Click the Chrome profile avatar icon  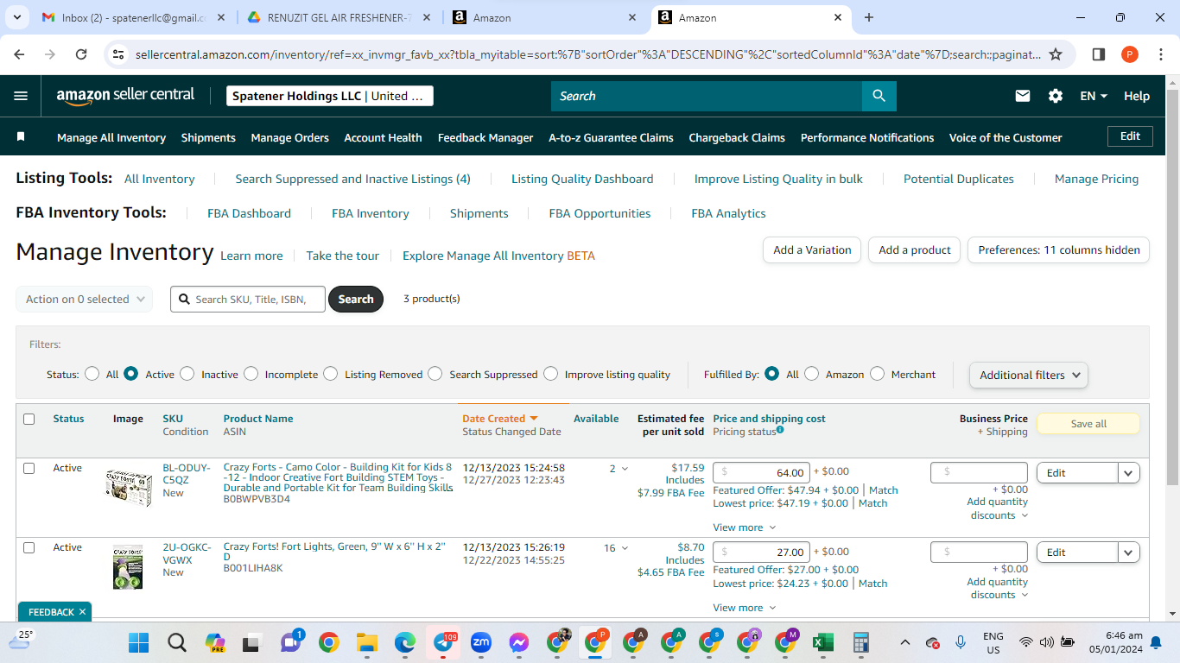click(x=1130, y=54)
